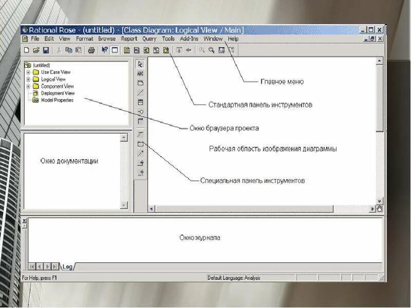Image resolution: width=411 pixels, height=308 pixels.
Task: Open the Add-Ins menu
Action: tap(189, 39)
